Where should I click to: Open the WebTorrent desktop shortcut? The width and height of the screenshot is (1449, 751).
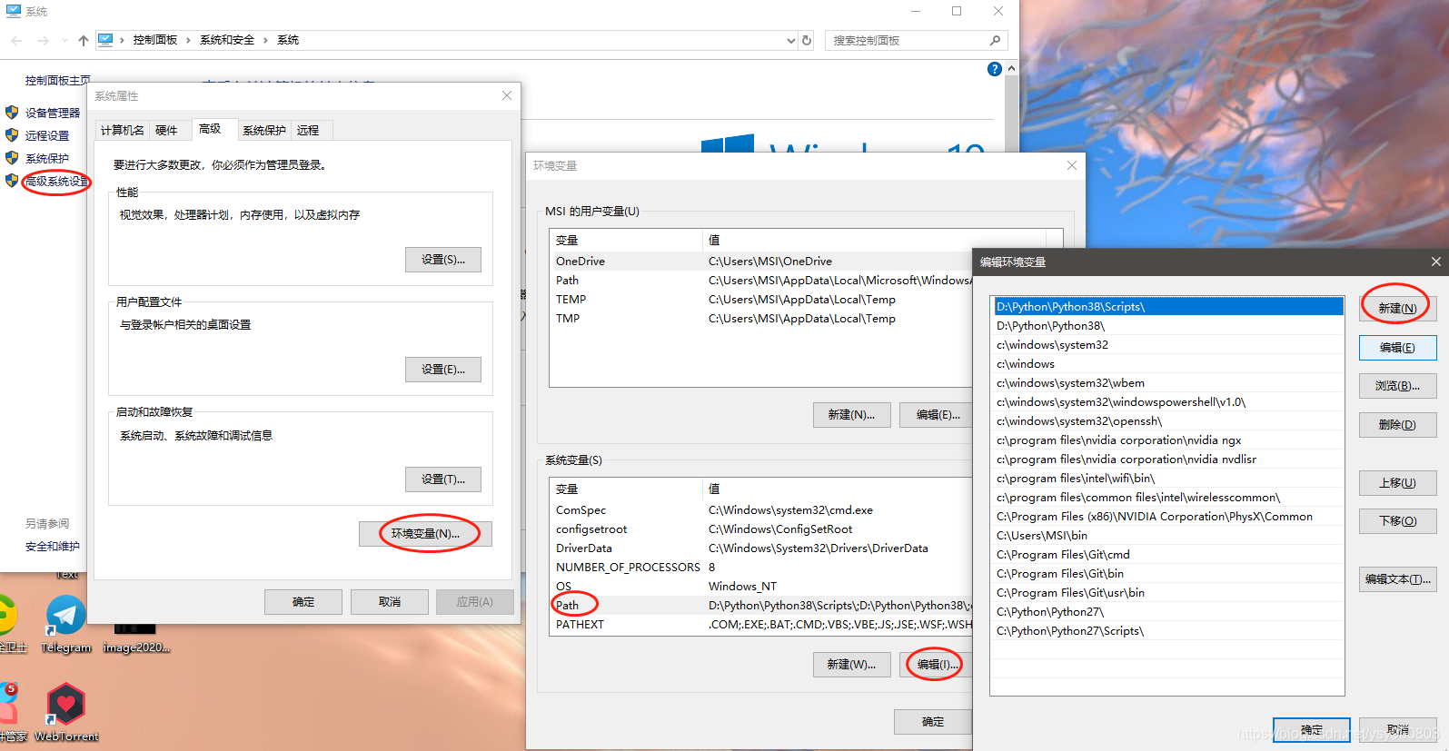[x=66, y=713]
